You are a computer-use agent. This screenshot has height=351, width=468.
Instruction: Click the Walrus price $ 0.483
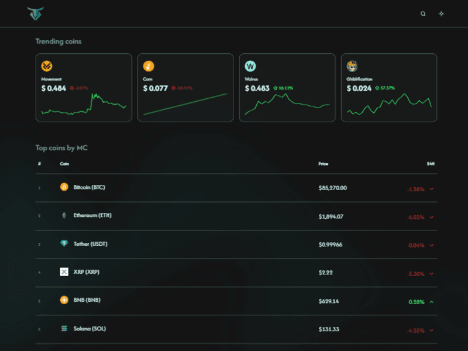257,88
